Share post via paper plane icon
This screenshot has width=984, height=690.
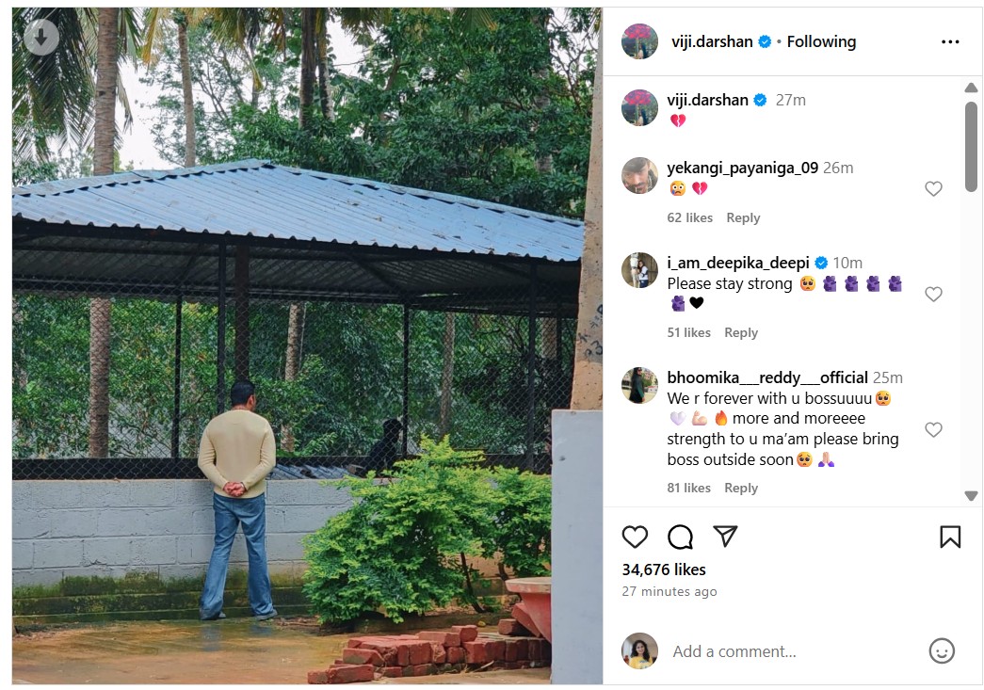(724, 537)
